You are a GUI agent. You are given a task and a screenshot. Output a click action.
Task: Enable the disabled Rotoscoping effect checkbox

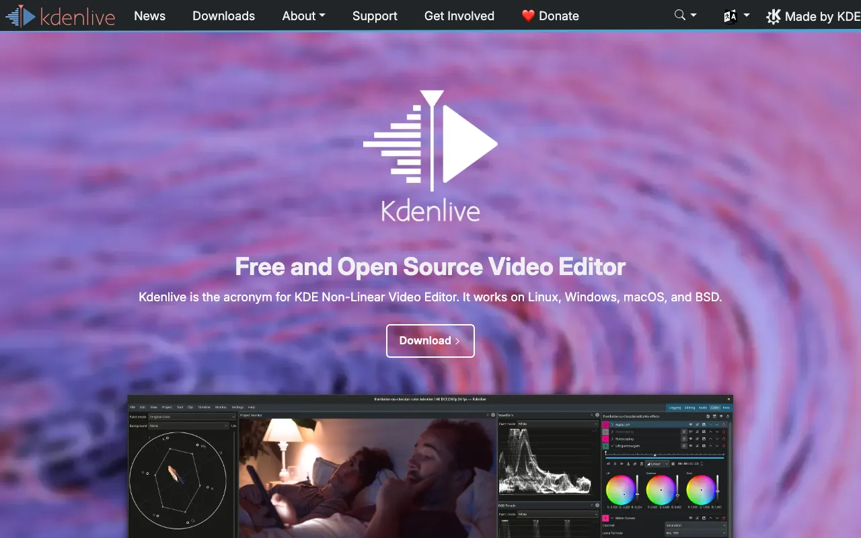coord(606,432)
